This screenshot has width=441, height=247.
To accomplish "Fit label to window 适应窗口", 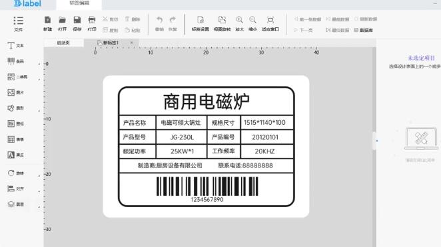I will click(x=270, y=23).
